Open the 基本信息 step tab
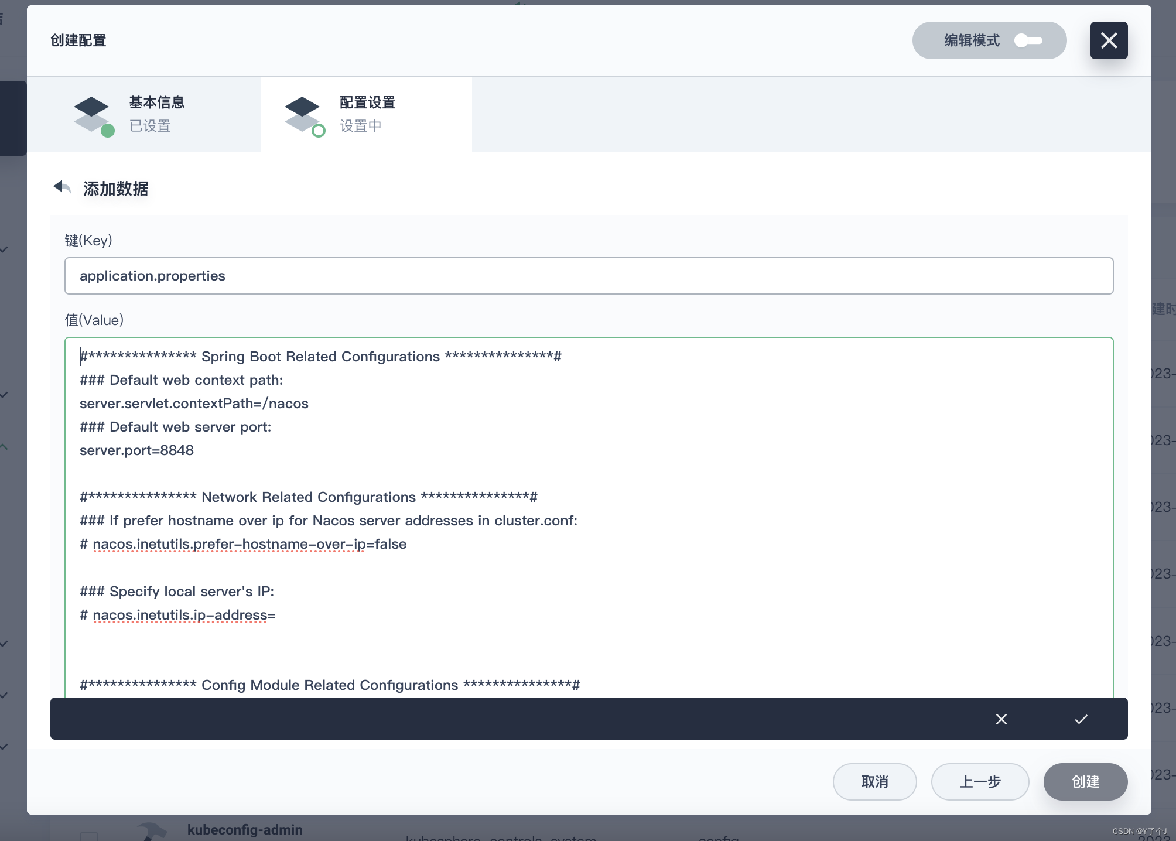This screenshot has height=841, width=1176. pos(144,114)
